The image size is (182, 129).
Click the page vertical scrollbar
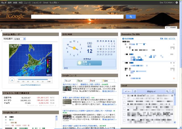[x=181, y=35]
